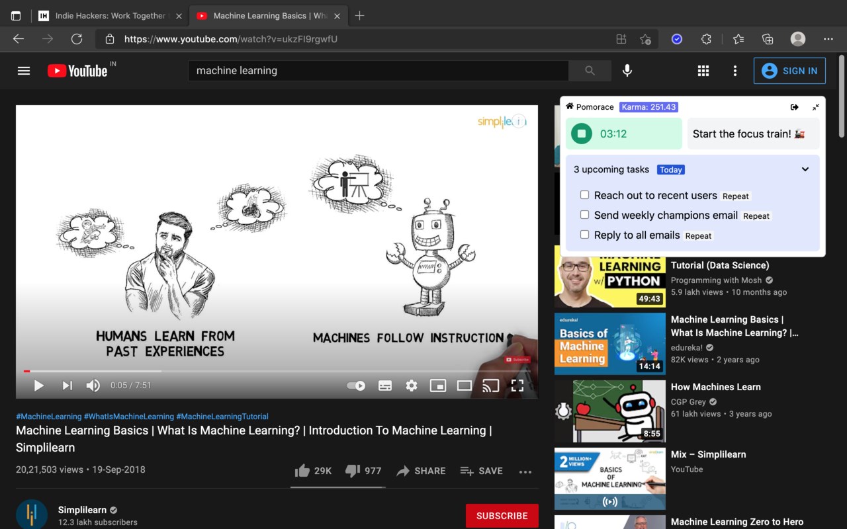Open the browser profile avatar
Screen dimensions: 847x529
click(798, 39)
